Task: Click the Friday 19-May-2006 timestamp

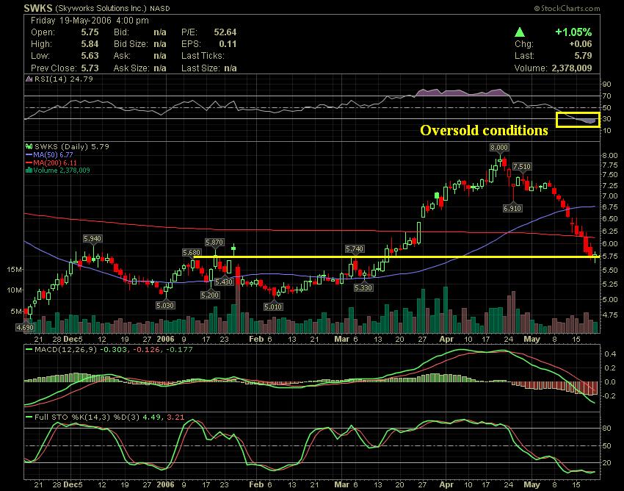Action: pyautogui.click(x=90, y=21)
